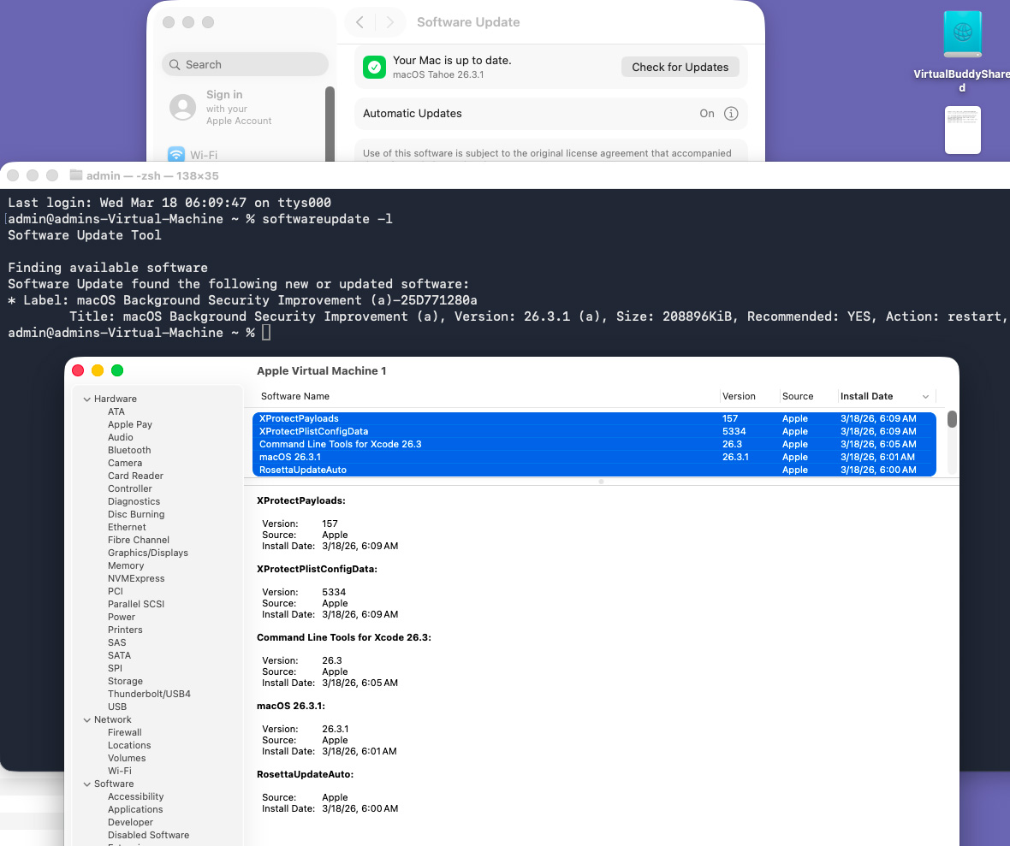Click Check for Updates button
This screenshot has width=1010, height=846.
pos(680,67)
